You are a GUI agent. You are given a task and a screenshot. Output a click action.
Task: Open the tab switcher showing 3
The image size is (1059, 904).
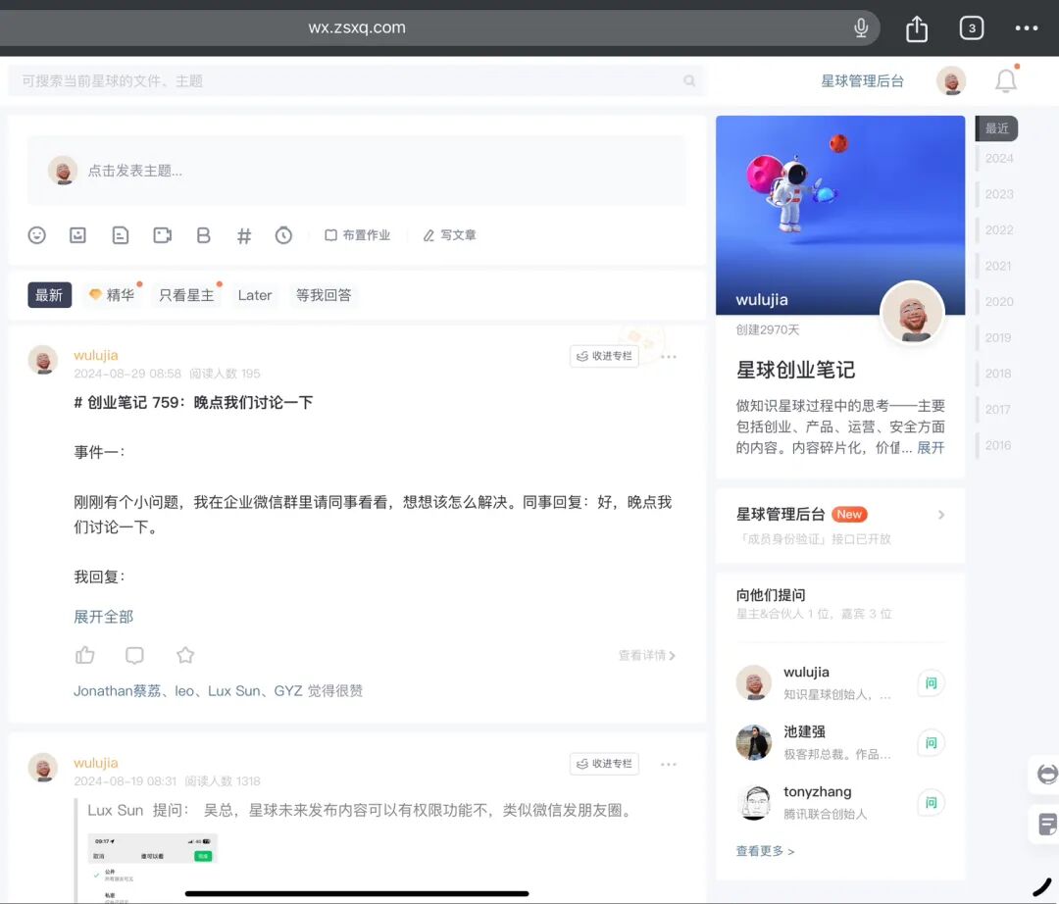[x=971, y=28]
